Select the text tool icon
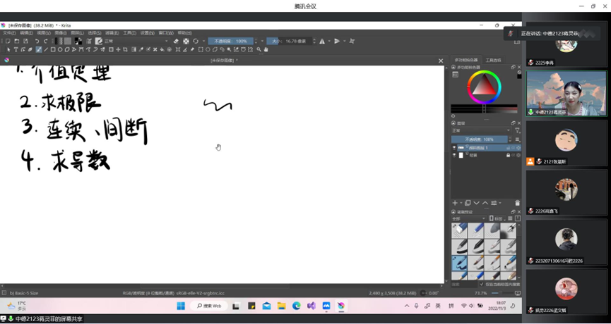Screen dimensions: 611x324 pyautogui.click(x=16, y=50)
